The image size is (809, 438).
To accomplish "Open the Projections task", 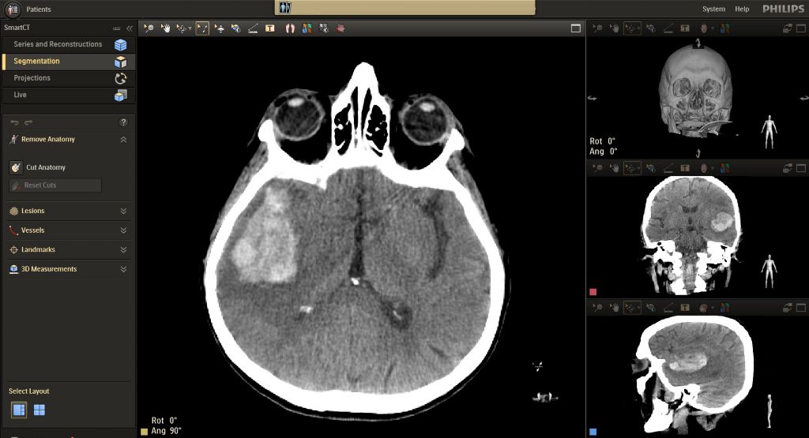I will point(69,78).
